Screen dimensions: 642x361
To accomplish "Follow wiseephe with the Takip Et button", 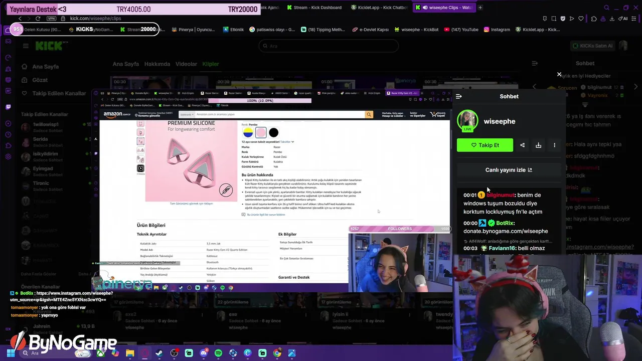I will (485, 145).
